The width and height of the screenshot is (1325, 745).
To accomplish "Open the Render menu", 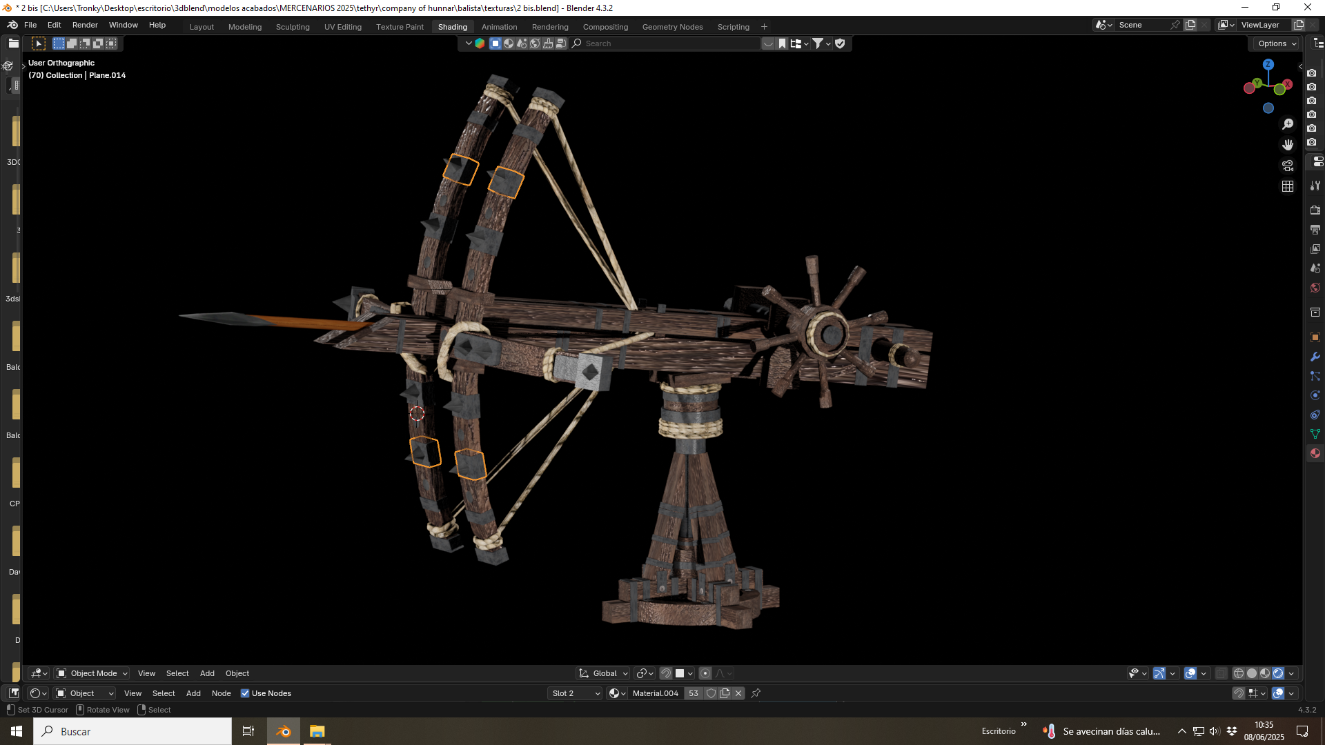I will (x=85, y=25).
